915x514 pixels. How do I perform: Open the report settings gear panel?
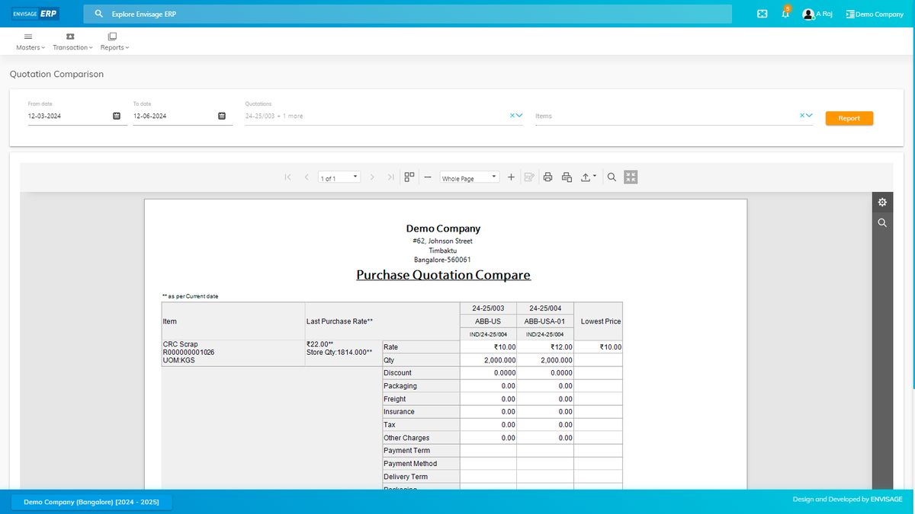pyautogui.click(x=882, y=202)
